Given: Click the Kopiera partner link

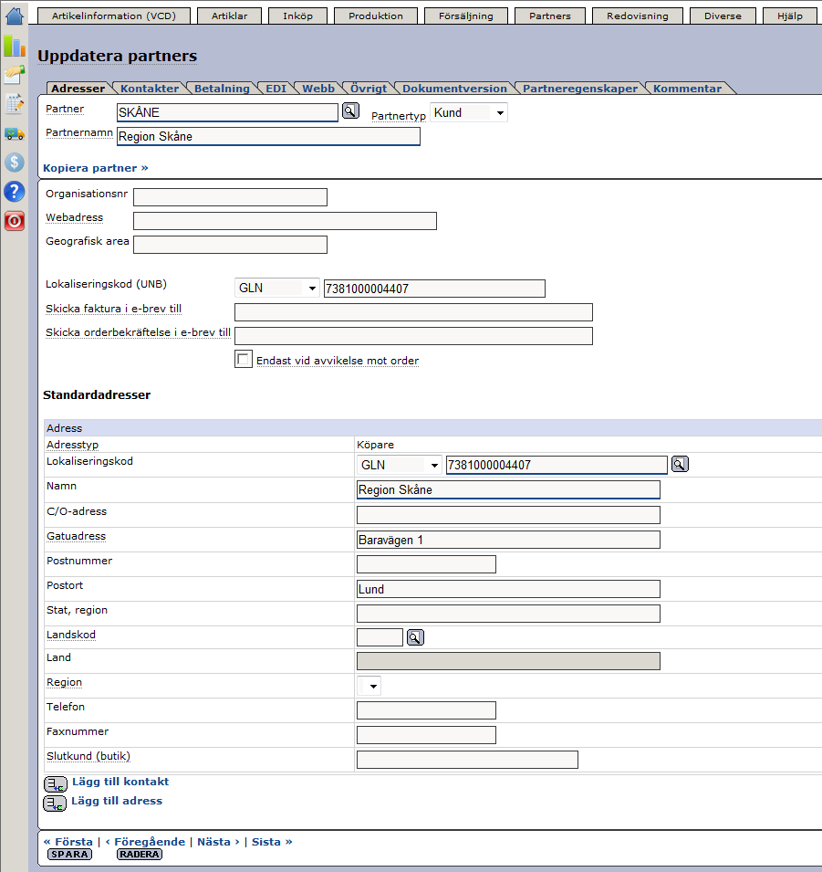Looking at the screenshot, I should (96, 168).
